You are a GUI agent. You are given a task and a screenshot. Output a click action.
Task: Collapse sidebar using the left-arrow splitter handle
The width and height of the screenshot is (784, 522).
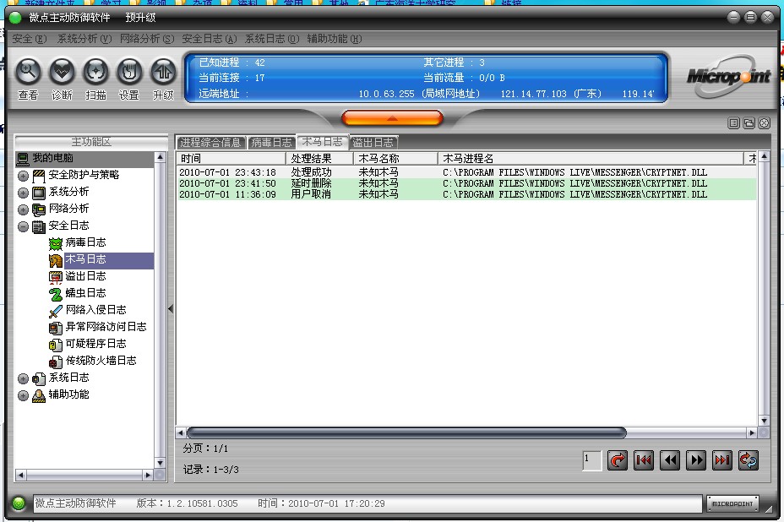coord(171,309)
